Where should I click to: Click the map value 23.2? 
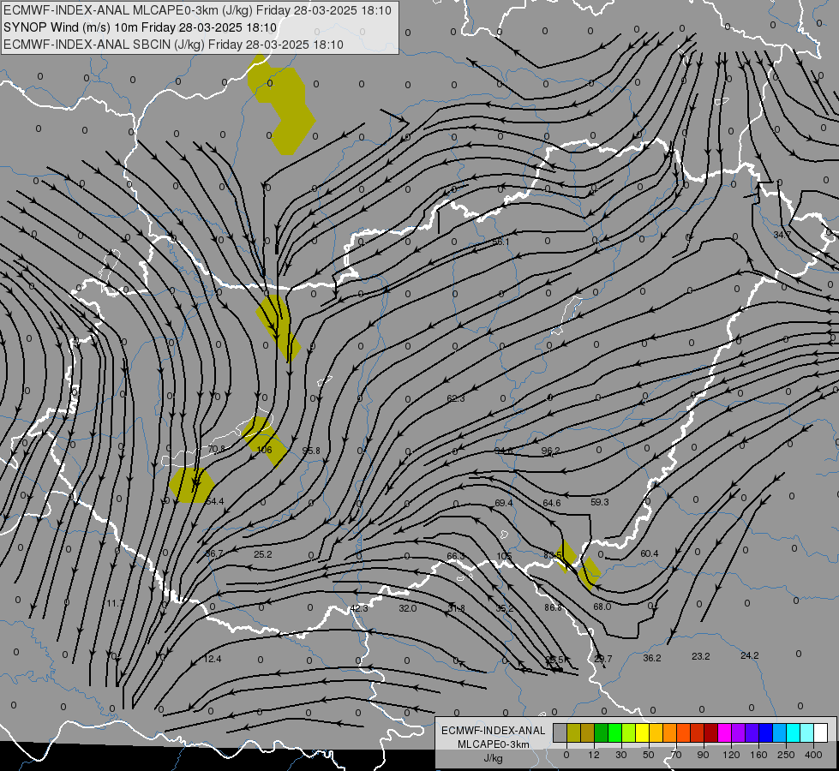click(x=701, y=656)
